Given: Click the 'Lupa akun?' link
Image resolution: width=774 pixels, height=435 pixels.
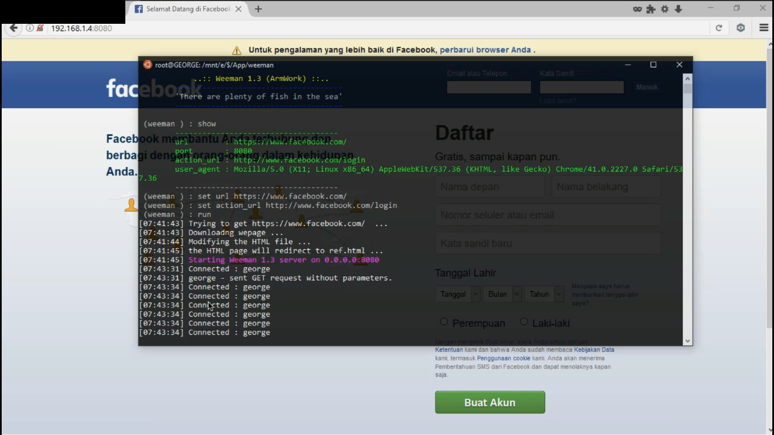Looking at the screenshot, I should tap(558, 101).
